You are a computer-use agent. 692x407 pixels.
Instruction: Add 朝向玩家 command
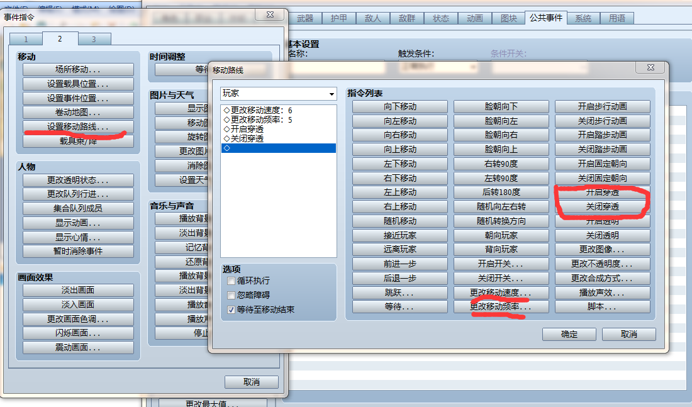501,235
